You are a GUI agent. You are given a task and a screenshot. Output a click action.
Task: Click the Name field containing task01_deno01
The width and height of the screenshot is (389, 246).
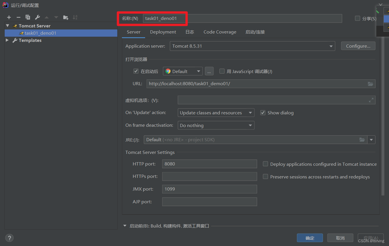242,18
